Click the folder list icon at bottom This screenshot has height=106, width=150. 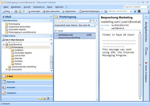click(x=44, y=98)
